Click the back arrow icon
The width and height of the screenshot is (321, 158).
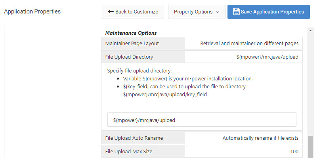click(x=111, y=11)
